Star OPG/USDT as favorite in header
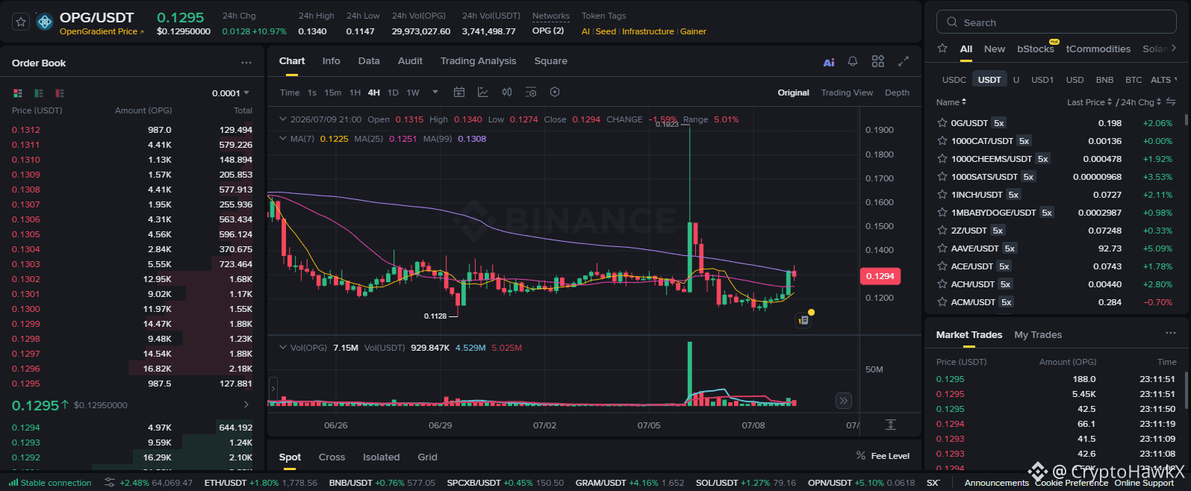The width and height of the screenshot is (1191, 491). [21, 22]
